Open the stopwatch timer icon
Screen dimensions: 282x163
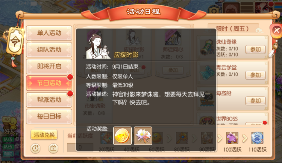(35, 148)
